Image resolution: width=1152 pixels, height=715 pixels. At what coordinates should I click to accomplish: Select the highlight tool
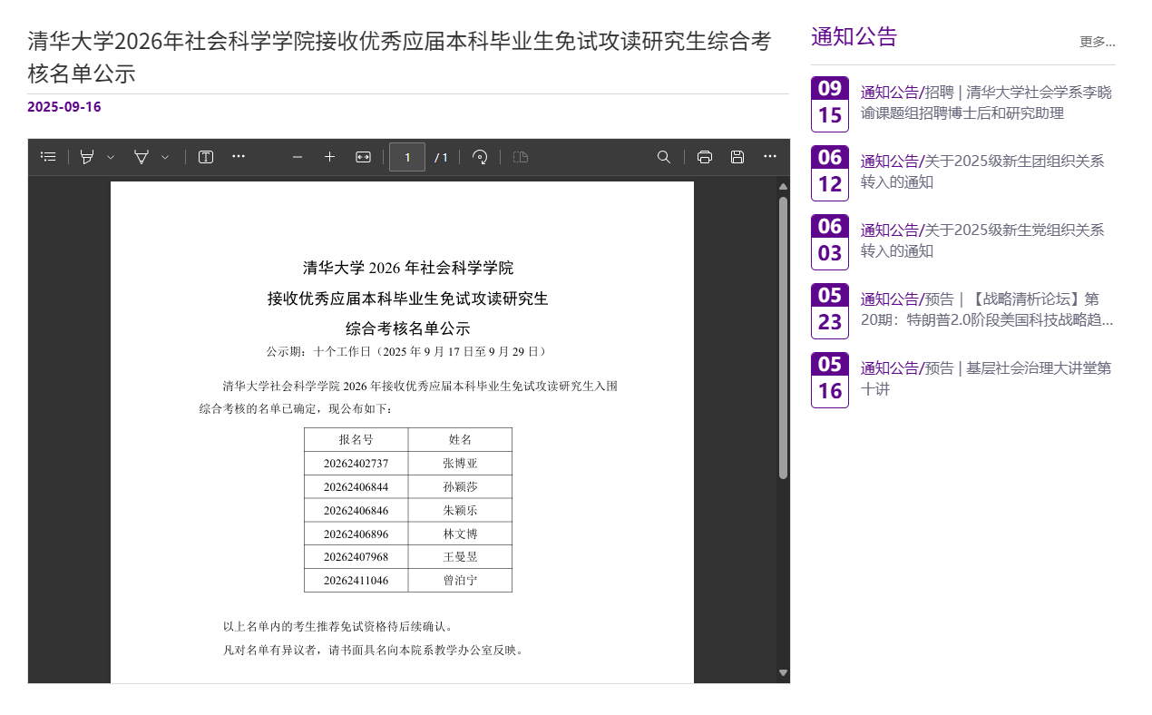pos(87,157)
